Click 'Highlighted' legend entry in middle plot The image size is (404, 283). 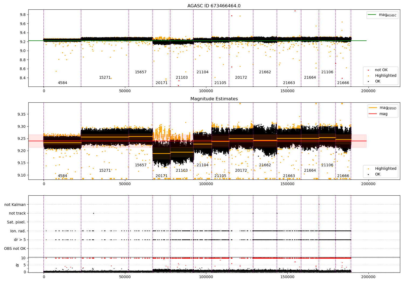point(382,168)
